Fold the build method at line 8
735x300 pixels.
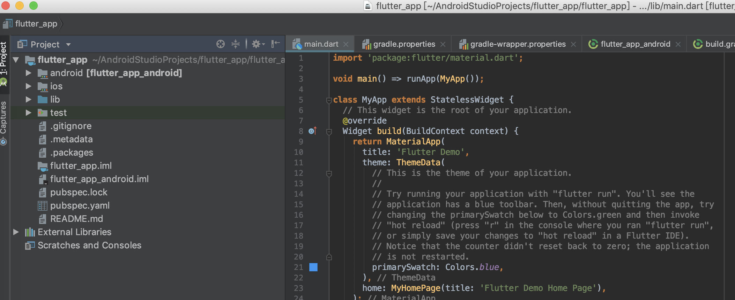[329, 132]
